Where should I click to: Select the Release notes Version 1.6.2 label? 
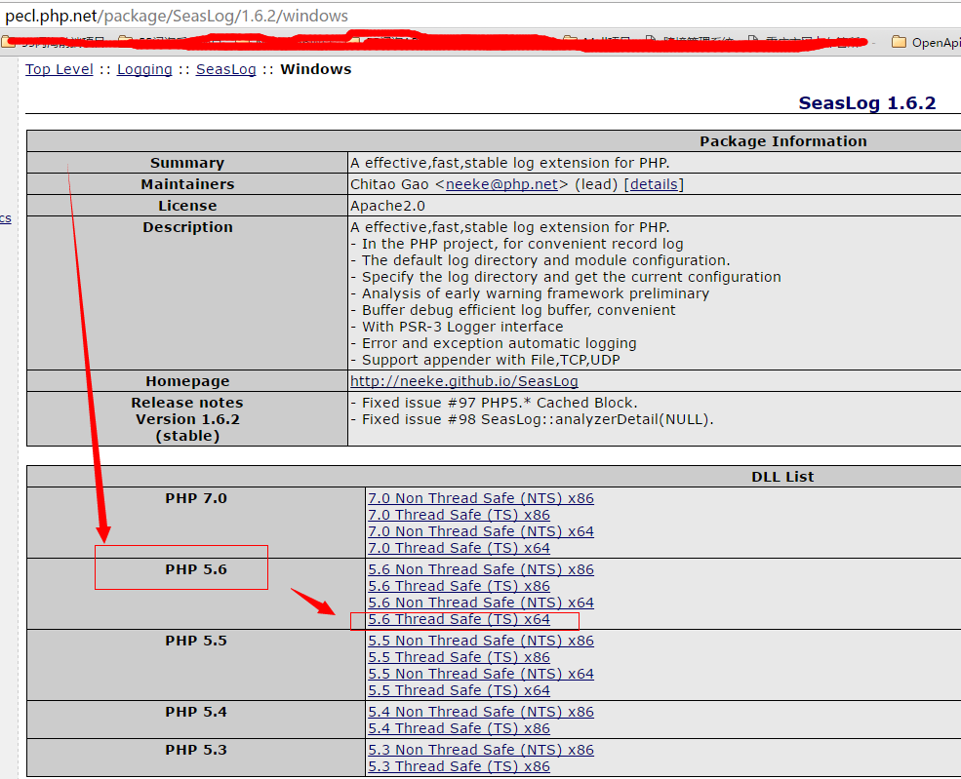click(x=187, y=419)
